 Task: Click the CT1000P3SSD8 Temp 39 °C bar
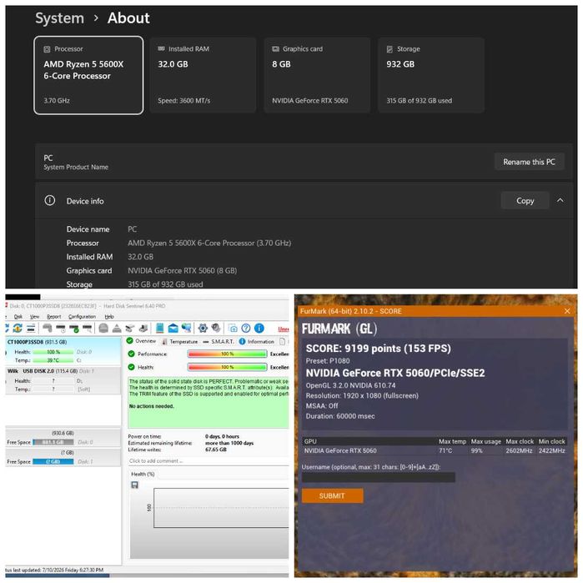click(53, 360)
